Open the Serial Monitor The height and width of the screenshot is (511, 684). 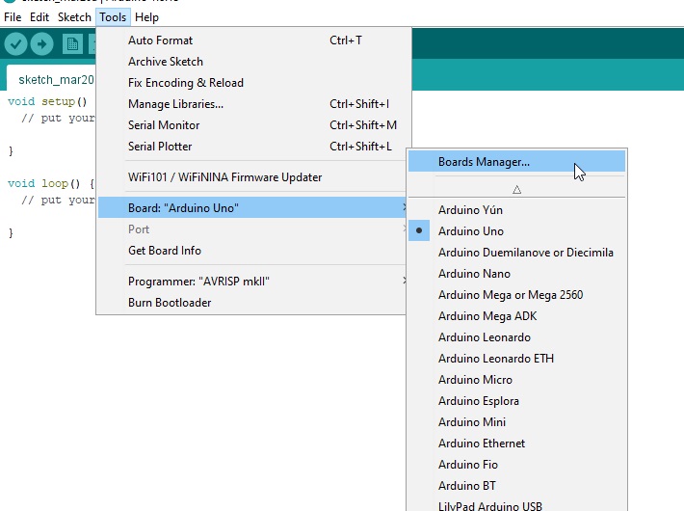pyautogui.click(x=252, y=125)
